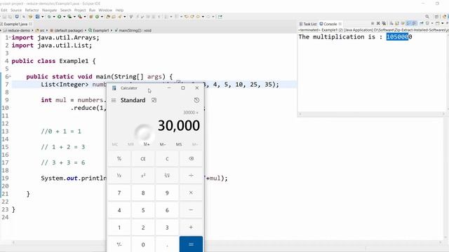Click the Eclipse search magnifier icon at top right
This screenshot has height=252, width=449.
tap(427, 17)
